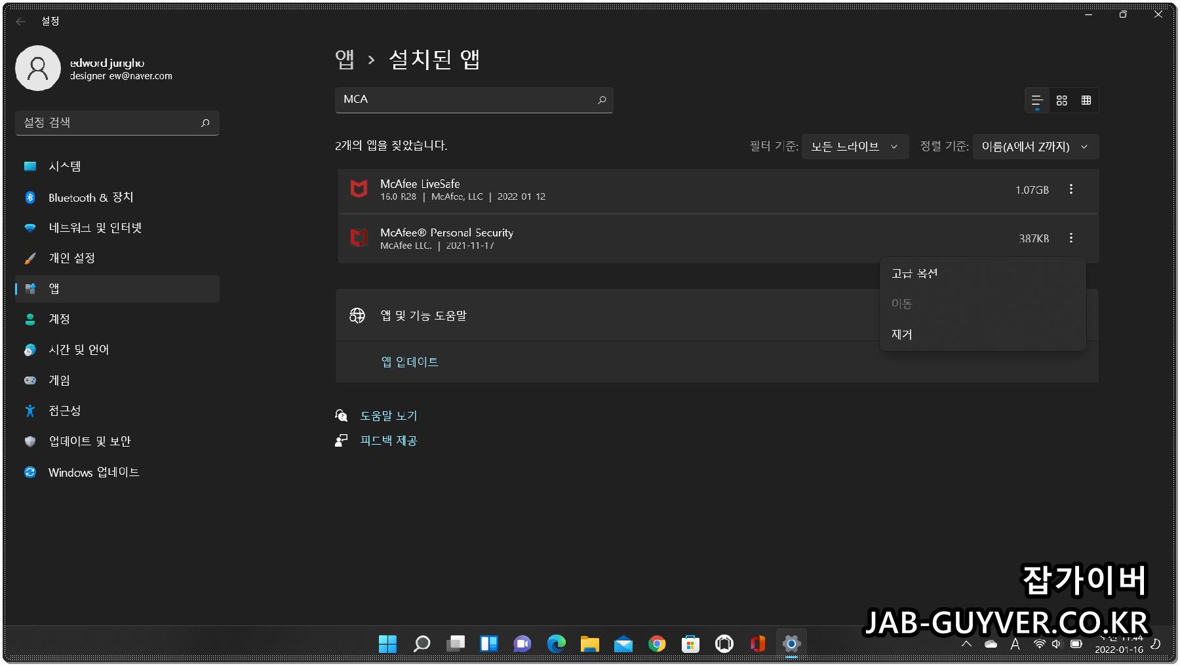Choose 제거 from the context menu
The width and height of the screenshot is (1180, 666).
(x=983, y=335)
